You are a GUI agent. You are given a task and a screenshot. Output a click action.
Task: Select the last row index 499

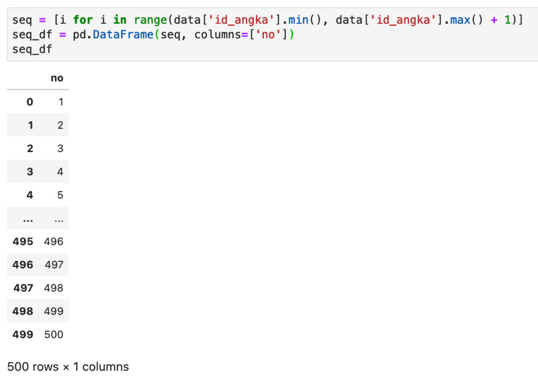[23, 335]
